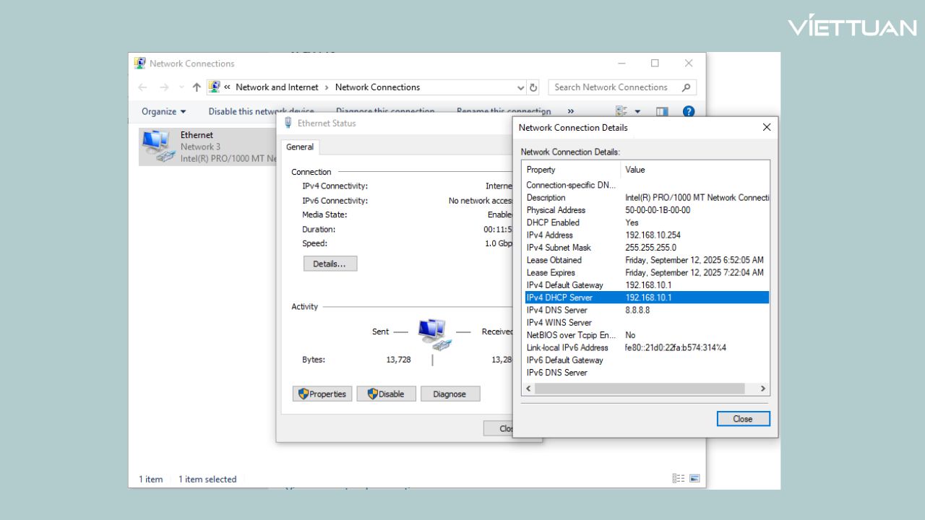Expand the address bar history dropdown

pos(521,87)
